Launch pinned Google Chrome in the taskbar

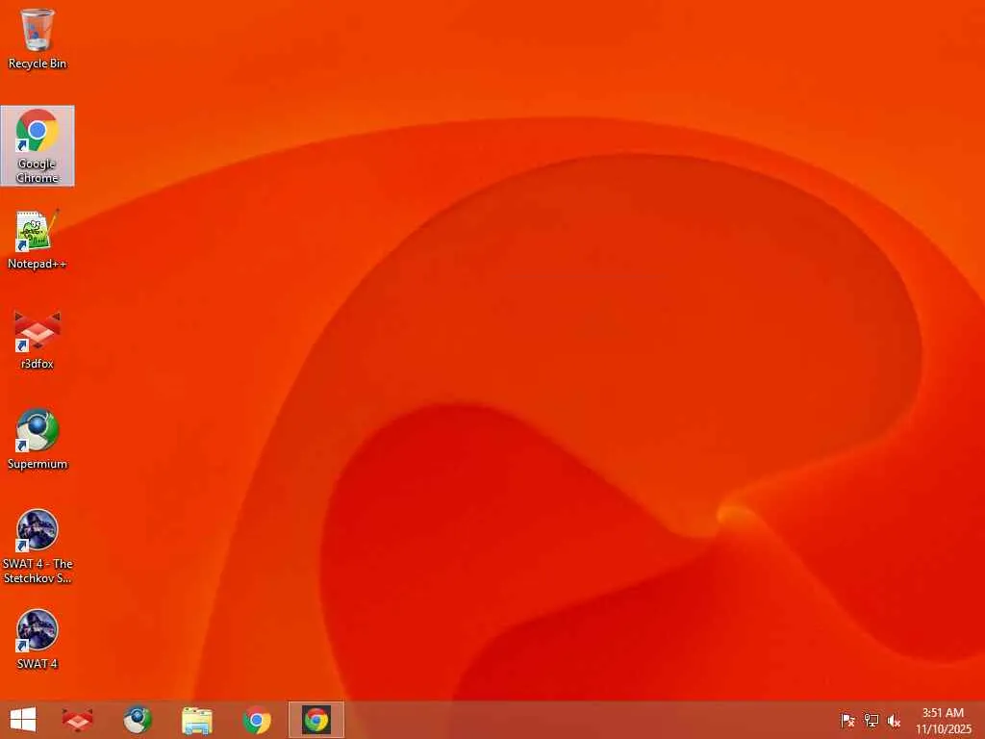257,720
